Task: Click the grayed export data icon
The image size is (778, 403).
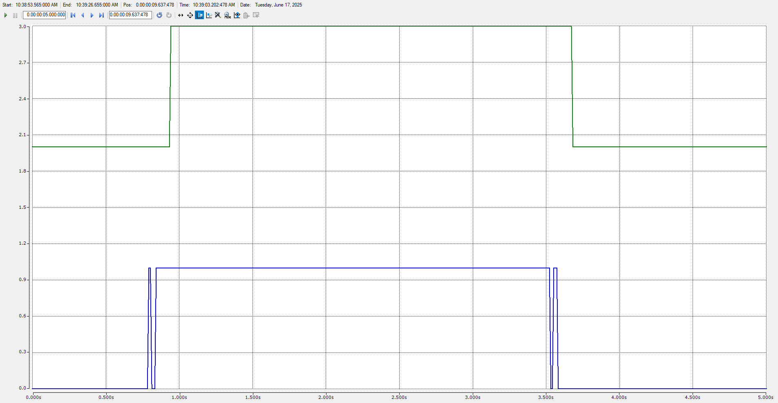Action: coord(246,15)
